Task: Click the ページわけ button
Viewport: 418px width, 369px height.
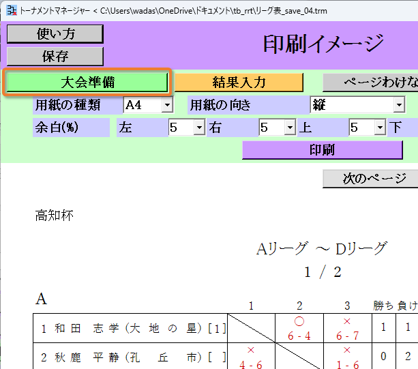Action: pyautogui.click(x=370, y=82)
